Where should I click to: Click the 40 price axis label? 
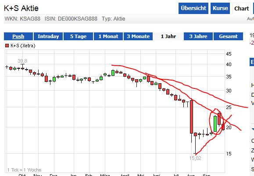pyautogui.click(x=229, y=64)
